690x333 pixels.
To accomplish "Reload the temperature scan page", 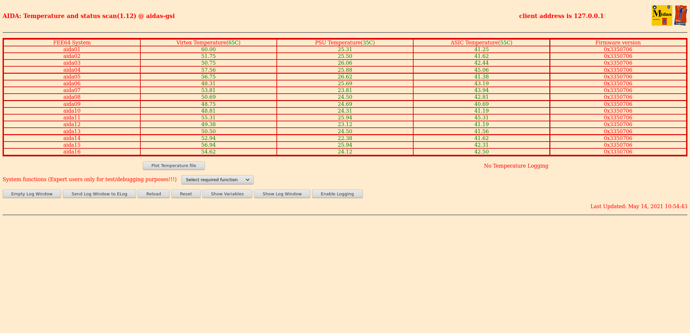I will coord(154,194).
